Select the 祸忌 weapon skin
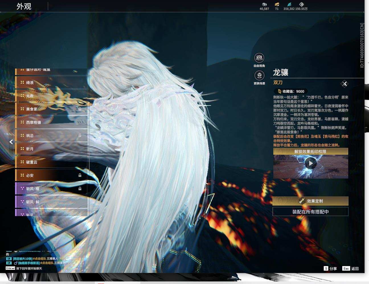The height and width of the screenshot is (284, 369). click(x=51, y=136)
